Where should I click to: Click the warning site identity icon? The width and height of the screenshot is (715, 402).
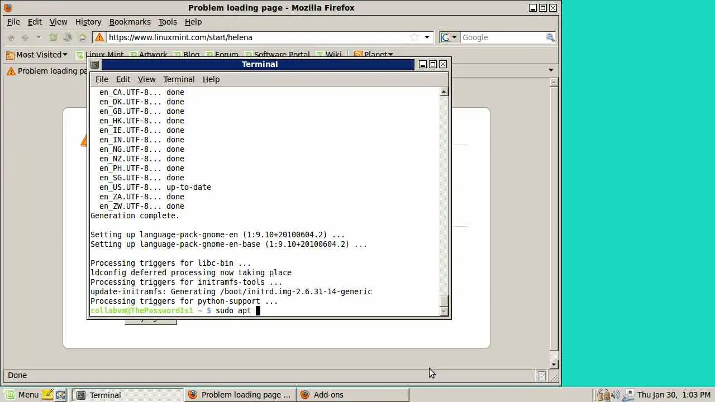tap(99, 37)
